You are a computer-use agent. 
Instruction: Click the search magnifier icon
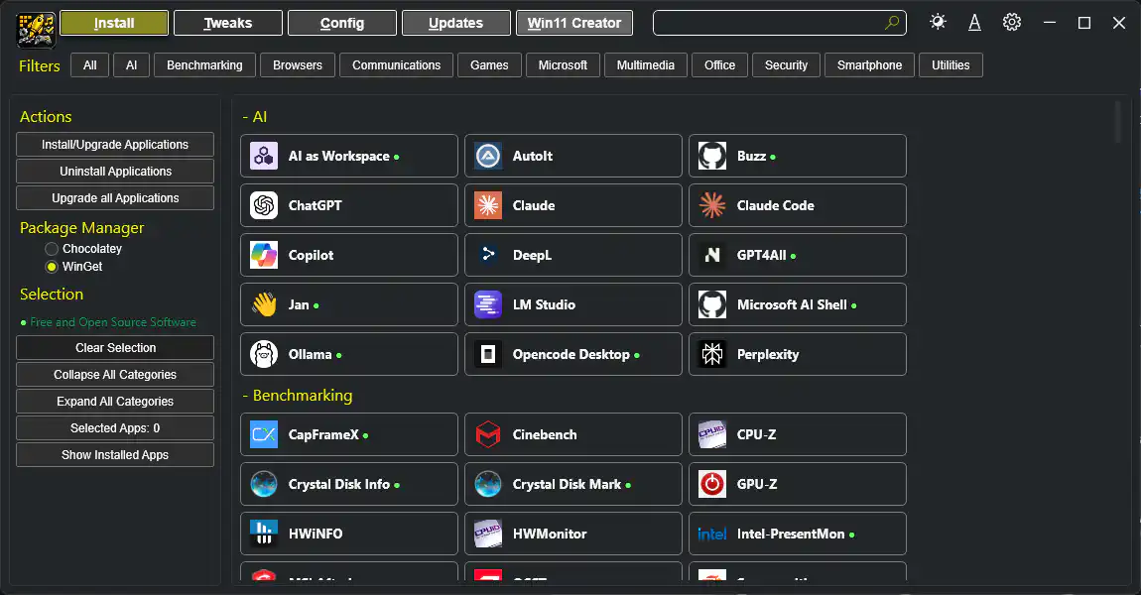click(891, 23)
